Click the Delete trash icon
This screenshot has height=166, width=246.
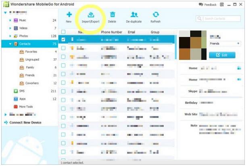(113, 14)
